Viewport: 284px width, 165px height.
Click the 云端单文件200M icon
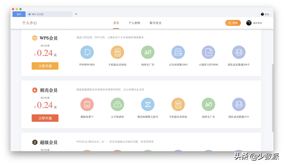[x=208, y=52]
